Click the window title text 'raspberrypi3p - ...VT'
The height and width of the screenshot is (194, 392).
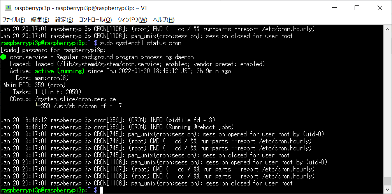tap(81, 8)
